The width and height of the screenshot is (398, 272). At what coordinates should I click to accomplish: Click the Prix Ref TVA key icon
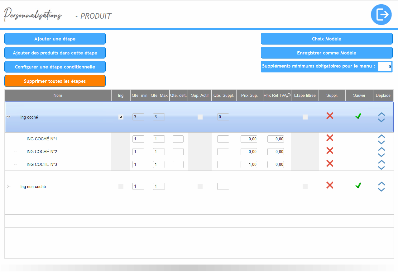tap(289, 96)
